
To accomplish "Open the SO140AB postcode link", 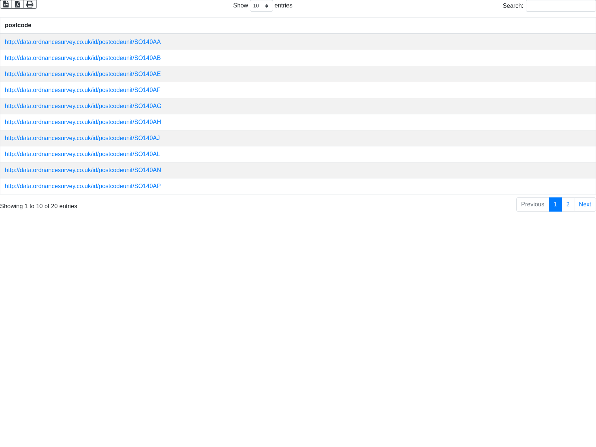I will 83,58.
